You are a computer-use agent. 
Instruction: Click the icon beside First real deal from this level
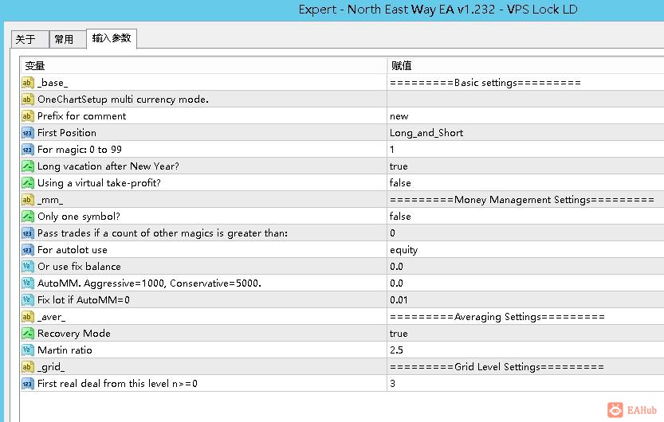28,384
